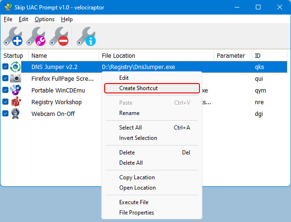
Task: Choose Execute File in context menu
Action: (152, 202)
